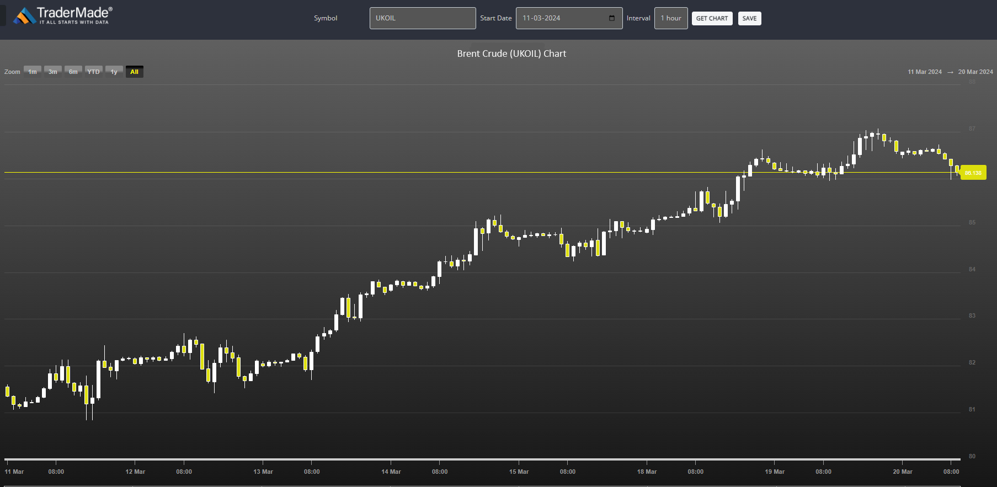This screenshot has width=997, height=487.
Task: Click the SAVE button
Action: coord(749,18)
